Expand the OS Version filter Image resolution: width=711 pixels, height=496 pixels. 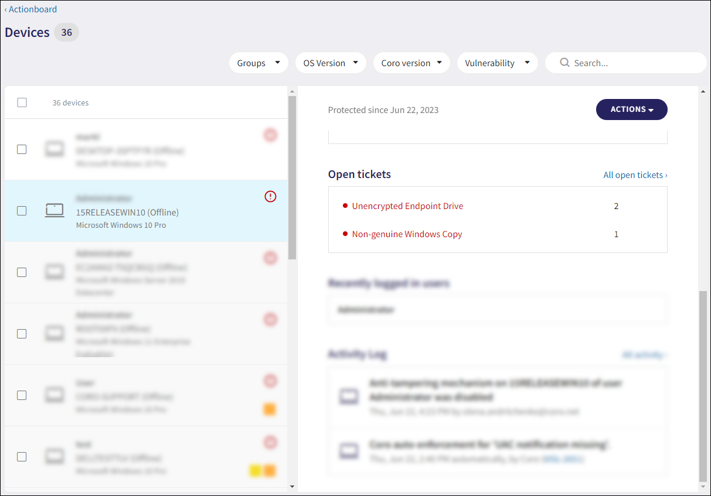[x=331, y=63]
